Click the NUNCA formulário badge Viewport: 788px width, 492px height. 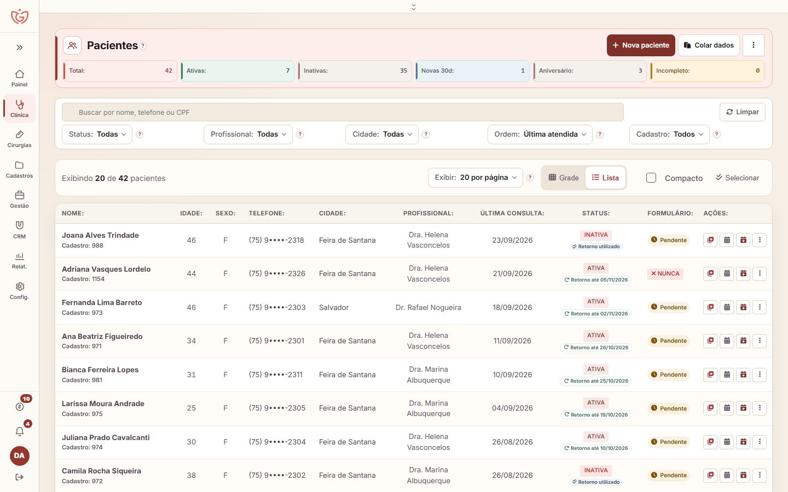(665, 273)
